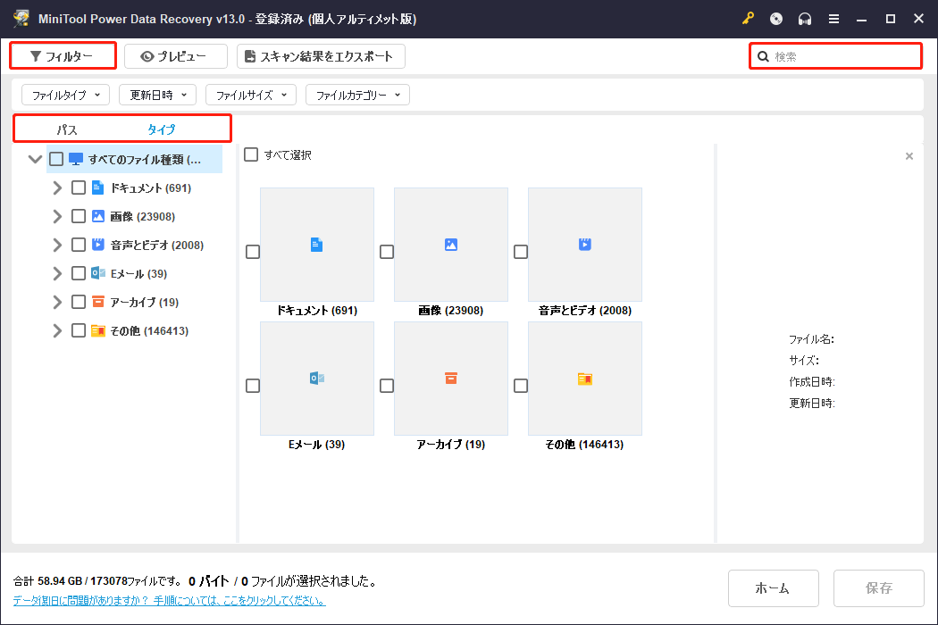Select 画像 (23908) tree row label
The height and width of the screenshot is (625, 938).
[142, 216]
